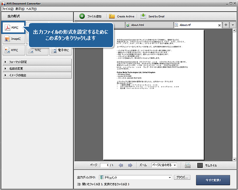
Task: Click the ブラウズ... browse button
Action: click(182, 177)
